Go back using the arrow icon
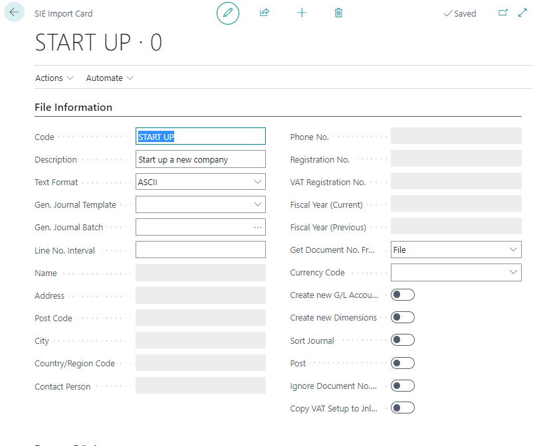 click(14, 12)
